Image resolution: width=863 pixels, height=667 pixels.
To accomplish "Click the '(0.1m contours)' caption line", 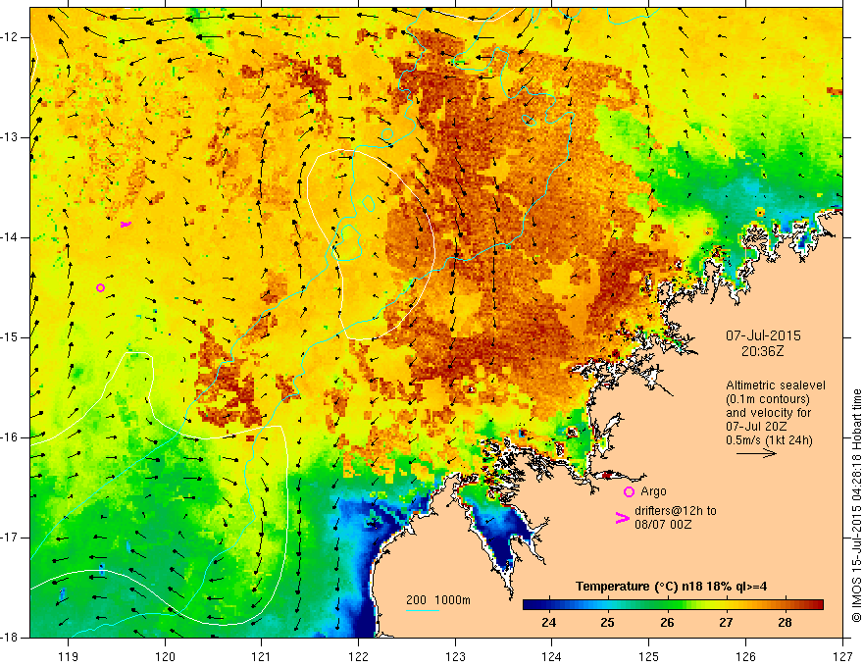I will pos(768,399).
